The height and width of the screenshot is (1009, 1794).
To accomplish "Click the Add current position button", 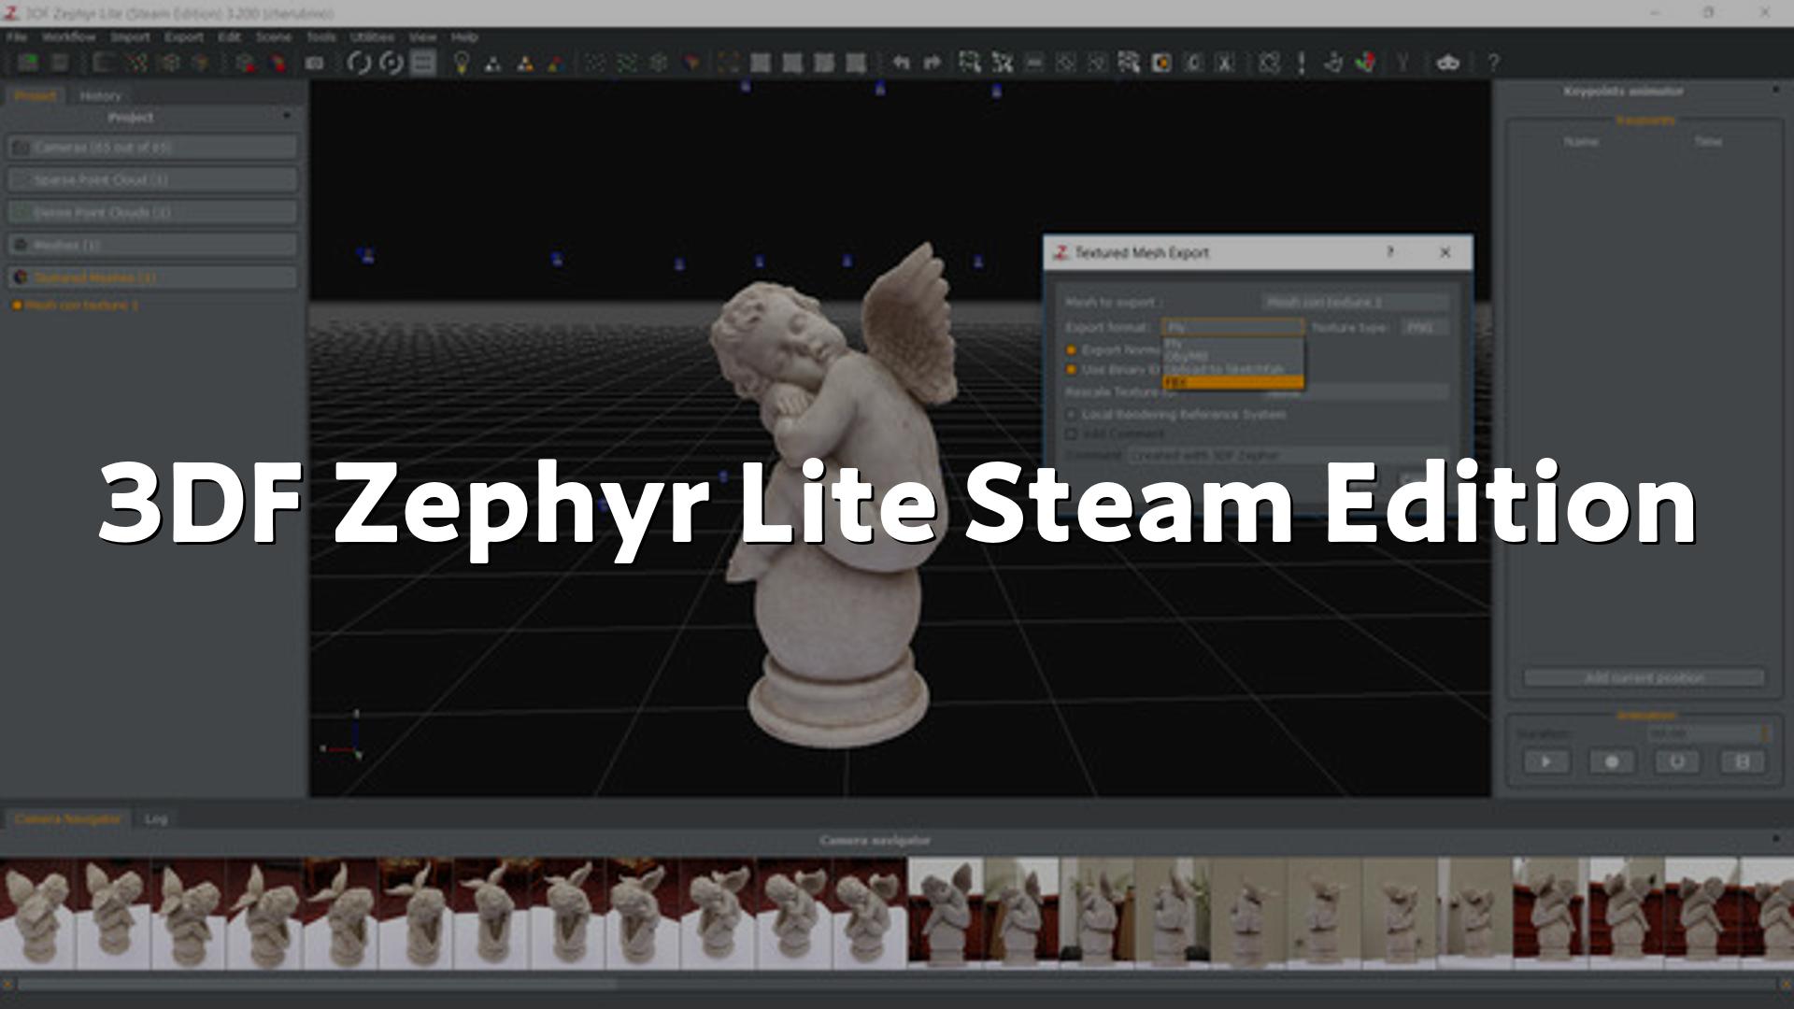I will [1644, 677].
